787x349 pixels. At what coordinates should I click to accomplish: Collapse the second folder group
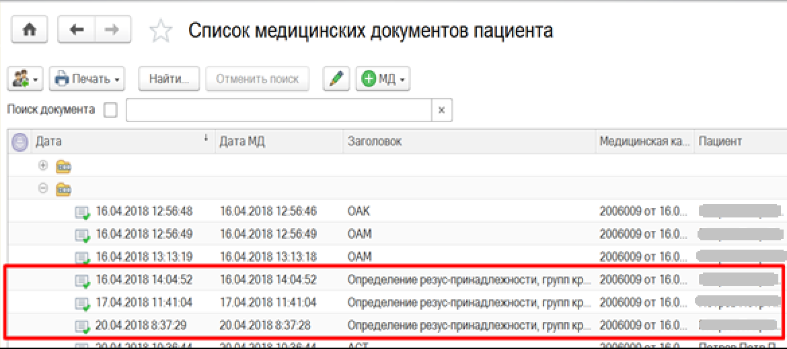43,189
